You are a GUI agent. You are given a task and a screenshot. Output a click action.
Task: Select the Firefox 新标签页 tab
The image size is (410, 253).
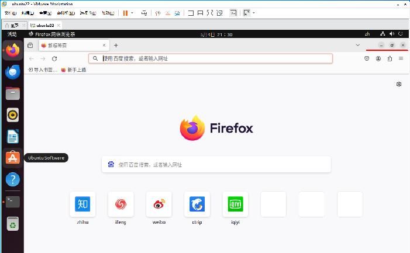point(74,45)
